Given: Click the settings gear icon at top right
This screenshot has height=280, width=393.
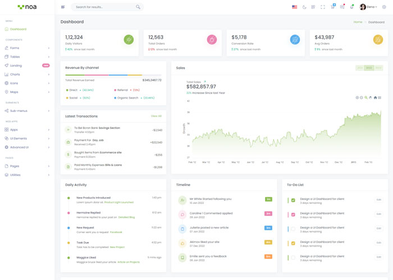Looking at the screenshot, I should click(x=384, y=7).
